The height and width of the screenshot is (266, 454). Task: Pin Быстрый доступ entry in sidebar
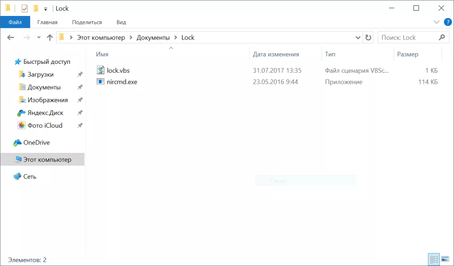point(47,62)
